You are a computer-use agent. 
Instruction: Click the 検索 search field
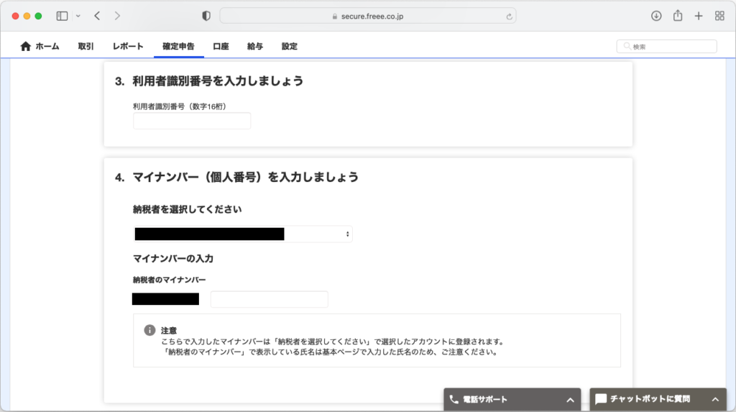[x=666, y=46]
